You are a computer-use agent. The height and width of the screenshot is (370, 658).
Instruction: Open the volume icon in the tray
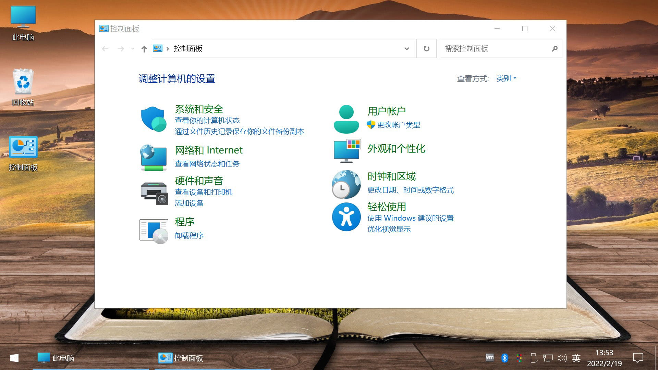[x=562, y=358]
